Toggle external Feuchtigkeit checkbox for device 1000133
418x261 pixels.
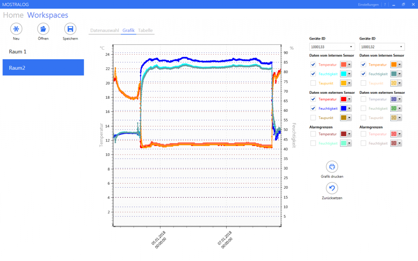pyautogui.click(x=313, y=108)
